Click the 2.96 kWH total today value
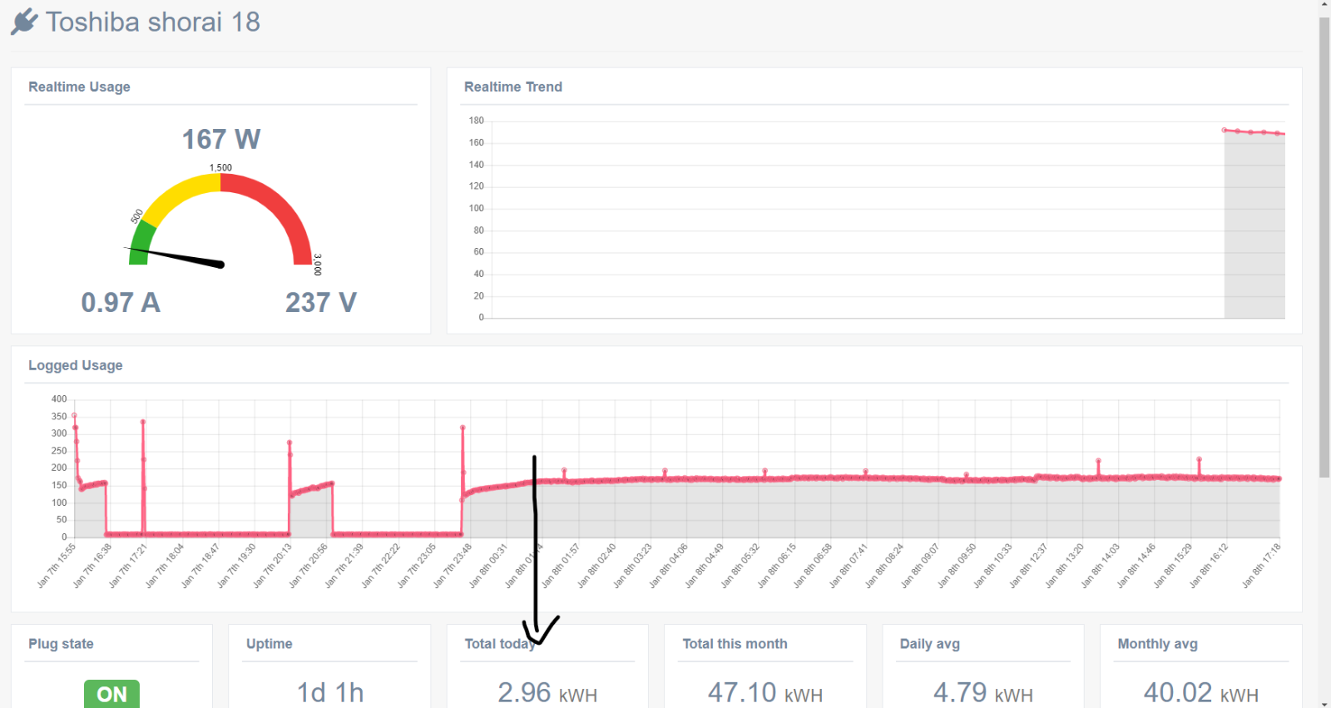1331x708 pixels. pos(547,692)
